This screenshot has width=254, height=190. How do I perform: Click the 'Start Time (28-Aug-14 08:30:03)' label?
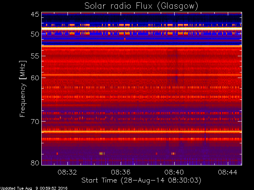point(141,180)
